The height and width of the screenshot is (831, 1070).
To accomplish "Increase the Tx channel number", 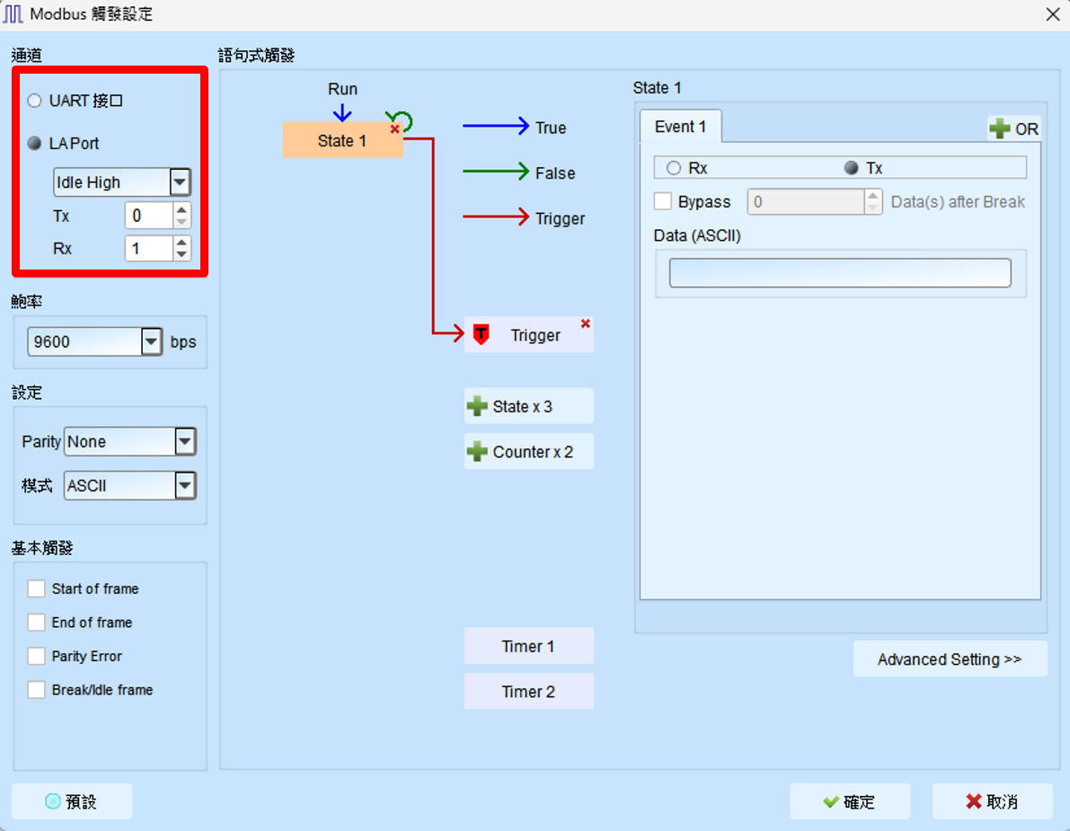I will 181,208.
